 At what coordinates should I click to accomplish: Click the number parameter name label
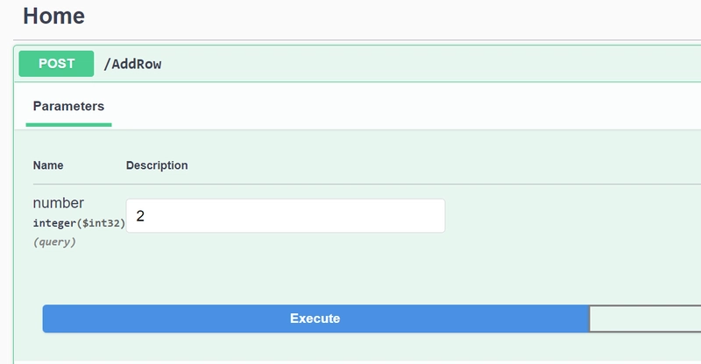click(x=59, y=203)
